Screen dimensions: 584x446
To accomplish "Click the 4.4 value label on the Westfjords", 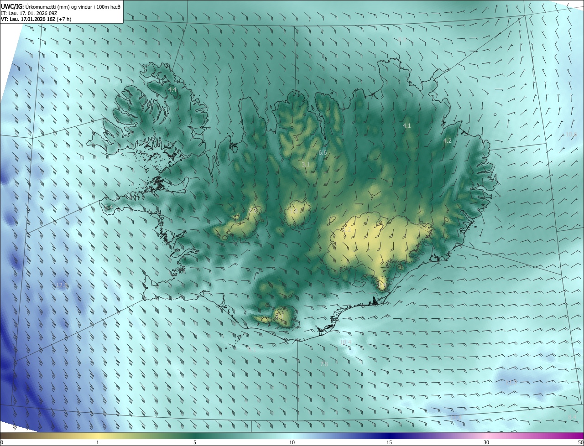I will (172, 90).
